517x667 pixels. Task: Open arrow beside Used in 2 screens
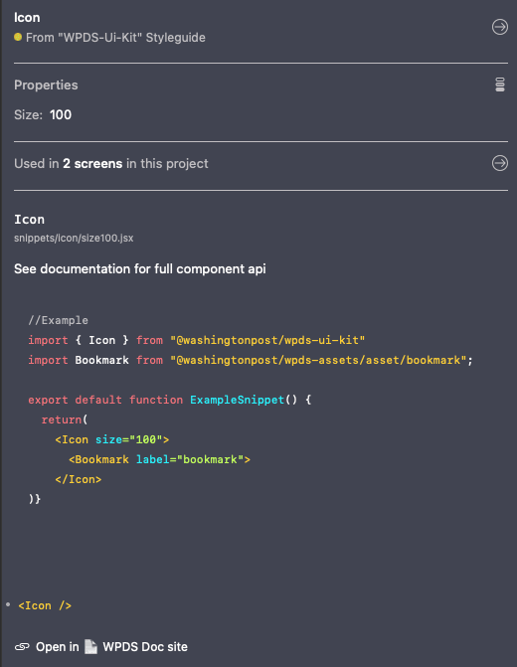coord(499,163)
